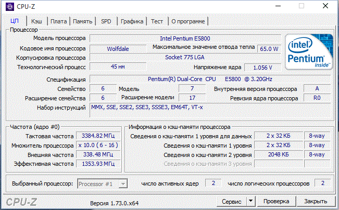Select the SPD tab
The height and width of the screenshot is (210, 339).
coord(106,21)
